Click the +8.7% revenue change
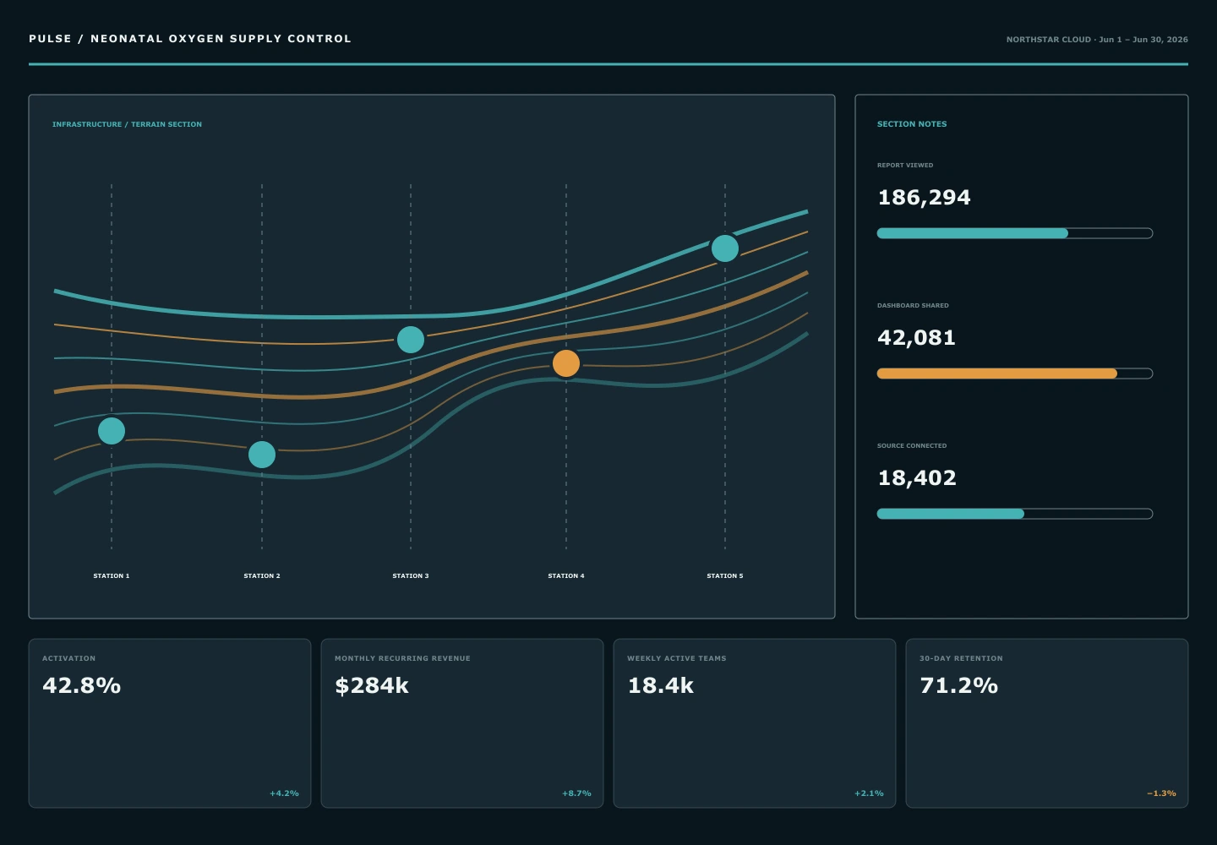The width and height of the screenshot is (1217, 845). [576, 793]
